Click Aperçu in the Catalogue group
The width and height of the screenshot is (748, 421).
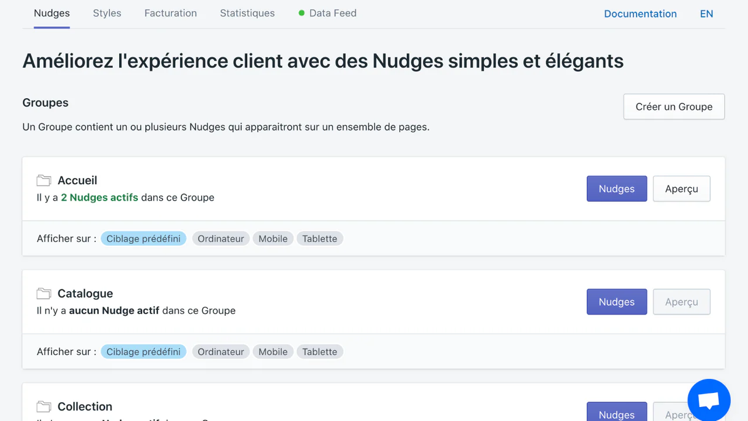click(x=681, y=302)
